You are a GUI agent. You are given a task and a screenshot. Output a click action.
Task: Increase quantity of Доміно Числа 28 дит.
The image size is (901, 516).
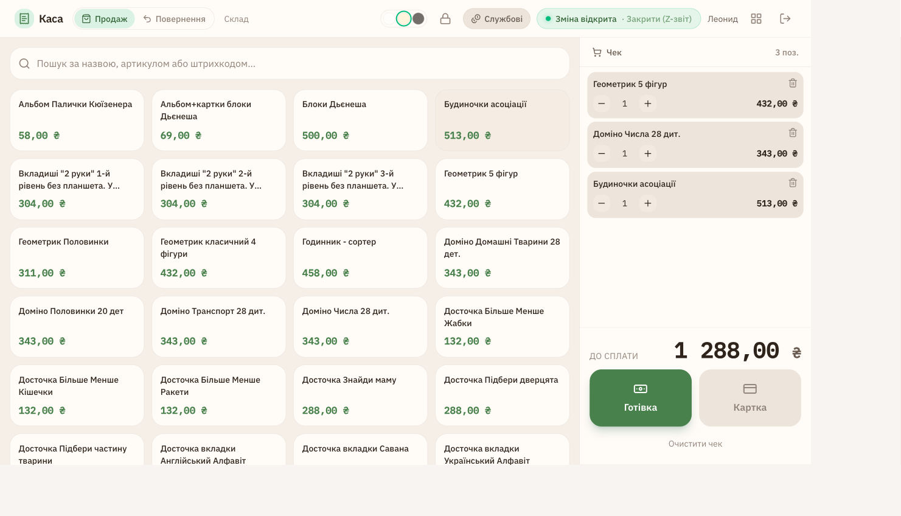(x=648, y=154)
